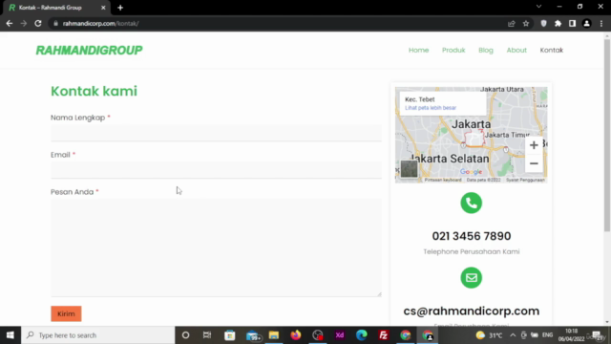Switch map to satellite view thumbnail
This screenshot has height=344, width=611.
(x=409, y=169)
